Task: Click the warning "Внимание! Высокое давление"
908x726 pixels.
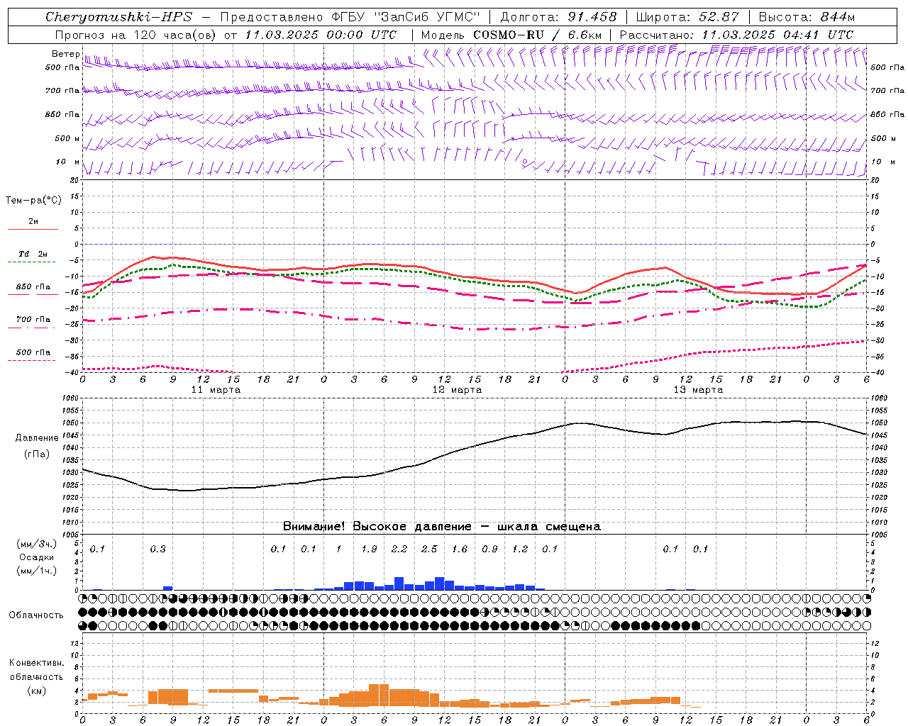Action: [377, 526]
